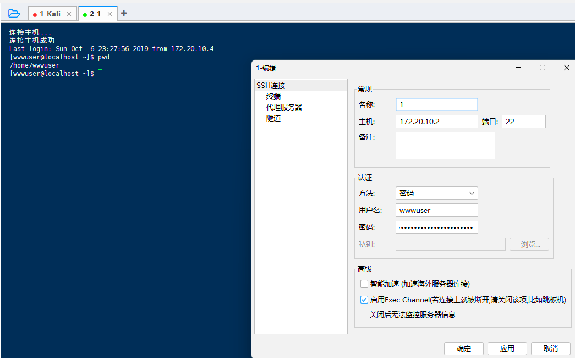The image size is (575, 358).
Task: Close the Kali tab via its X
Action: pyautogui.click(x=69, y=14)
